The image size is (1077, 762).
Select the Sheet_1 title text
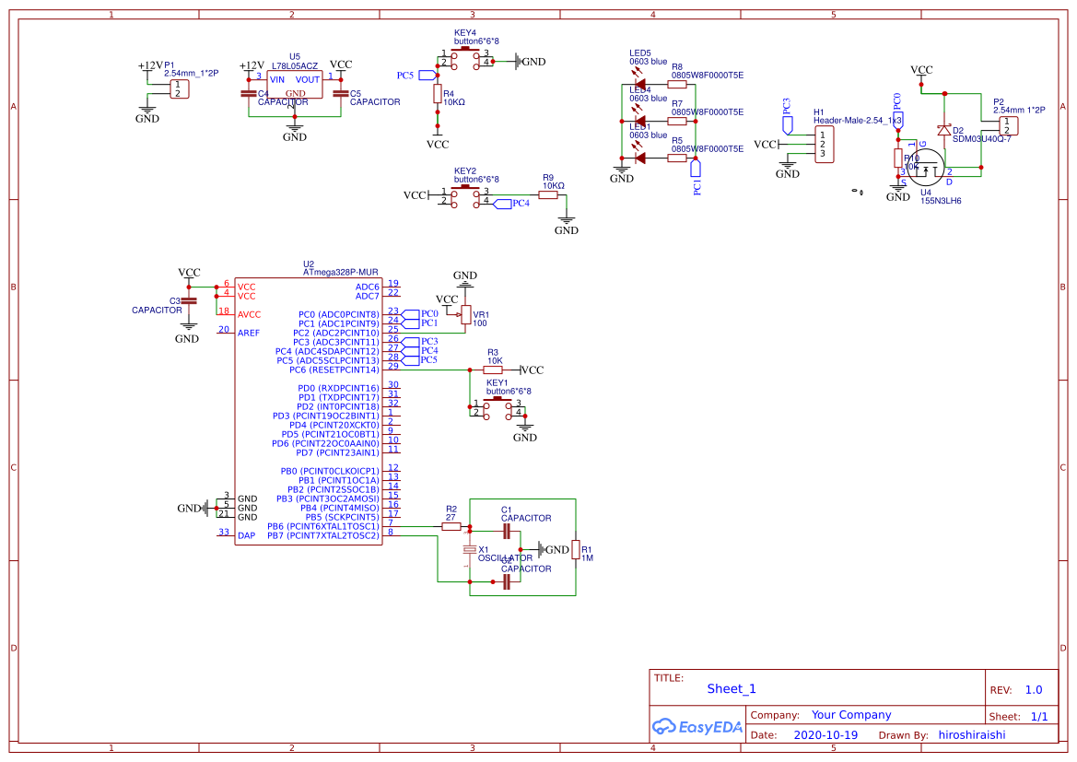click(731, 688)
